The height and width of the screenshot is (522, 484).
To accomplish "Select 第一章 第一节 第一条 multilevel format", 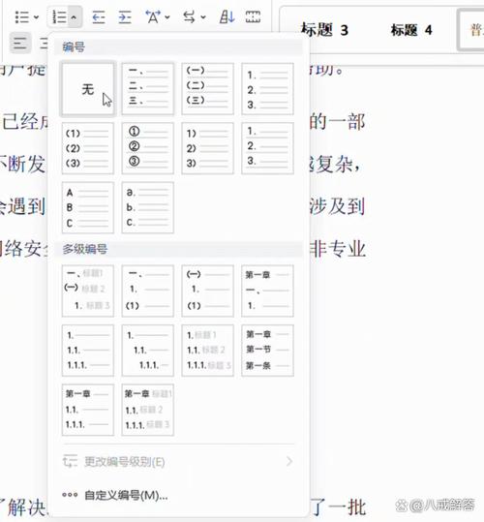I will click(x=267, y=351).
